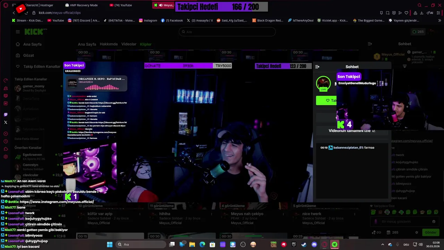Click the babanneziplatan_61 farmaa chat message
This screenshot has width=444, height=250.
(347, 148)
